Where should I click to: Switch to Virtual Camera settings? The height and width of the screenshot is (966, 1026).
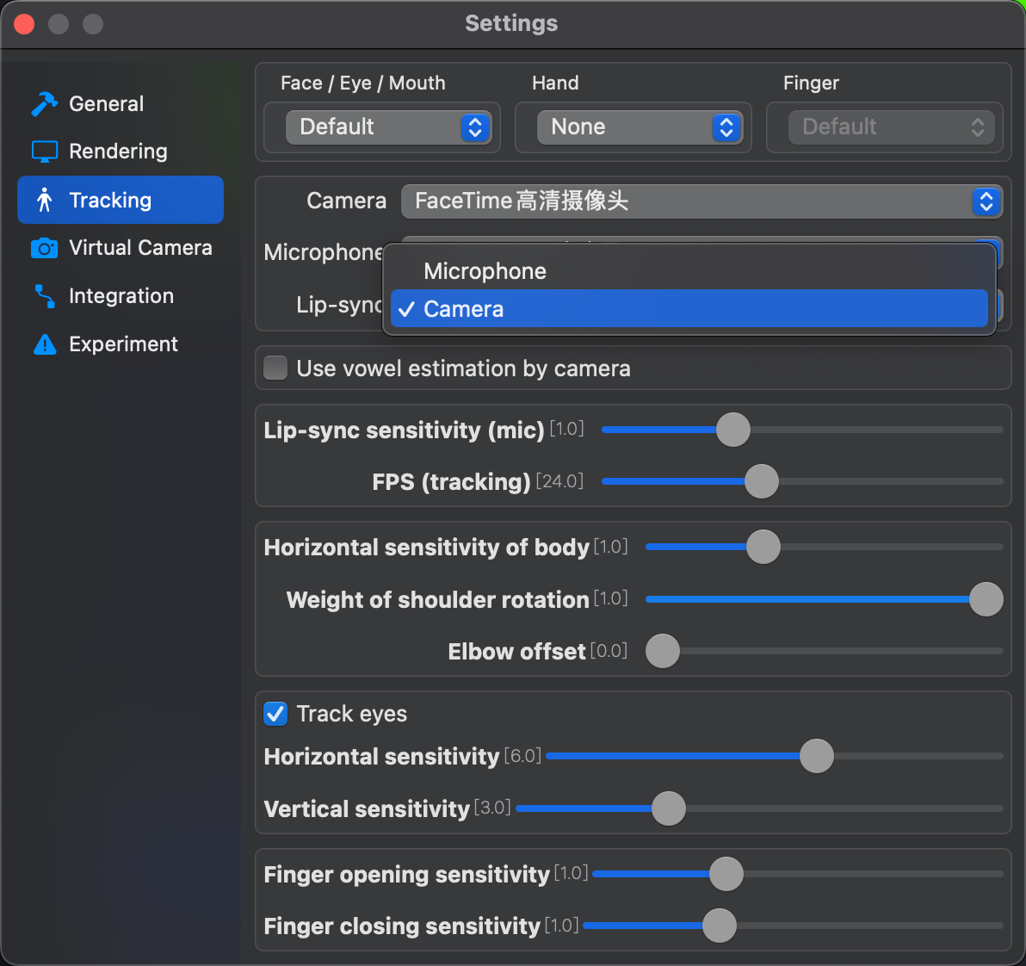139,248
